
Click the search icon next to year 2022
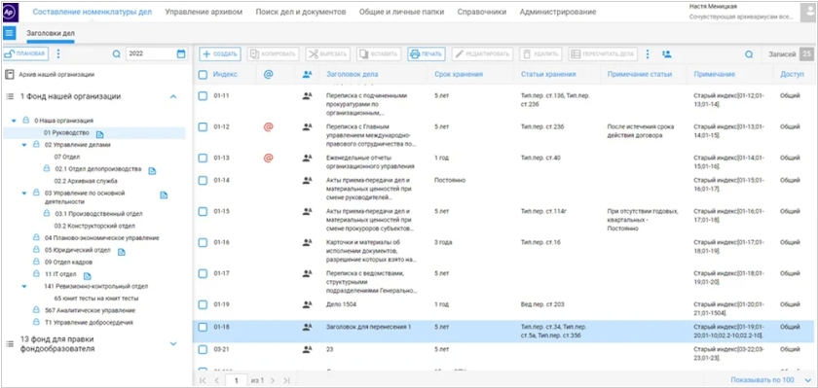point(116,53)
